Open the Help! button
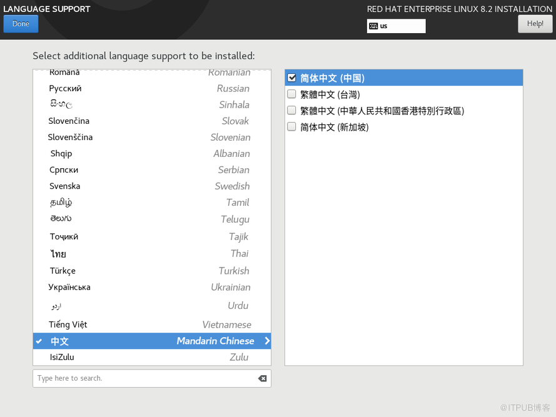 535,24
